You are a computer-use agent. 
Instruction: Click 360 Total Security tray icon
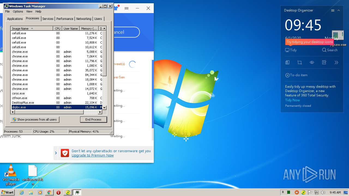click(303, 192)
